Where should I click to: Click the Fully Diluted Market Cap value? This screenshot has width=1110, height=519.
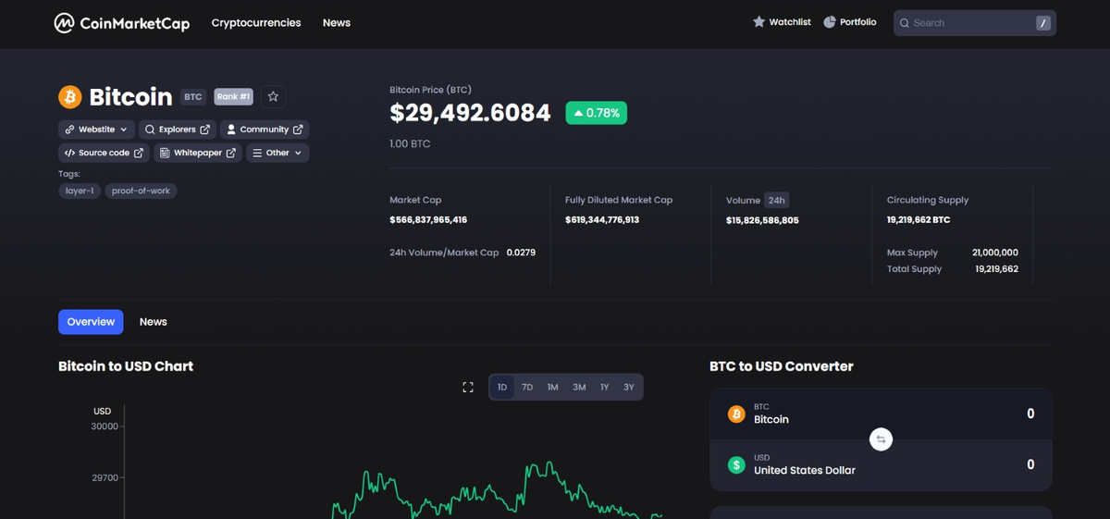602,220
